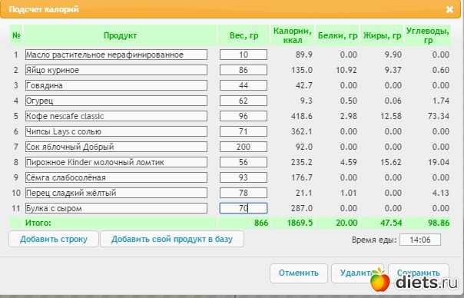
Task: Click the Сохранить button
Action: (x=419, y=273)
